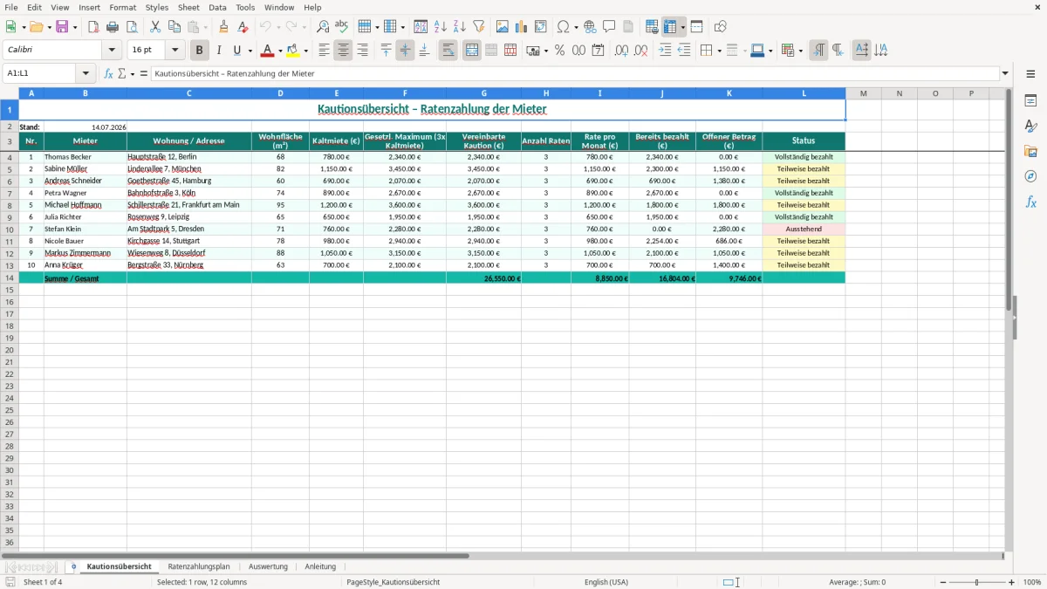Expand the formula bar arrow
The height and width of the screenshot is (589, 1047).
(x=1005, y=74)
